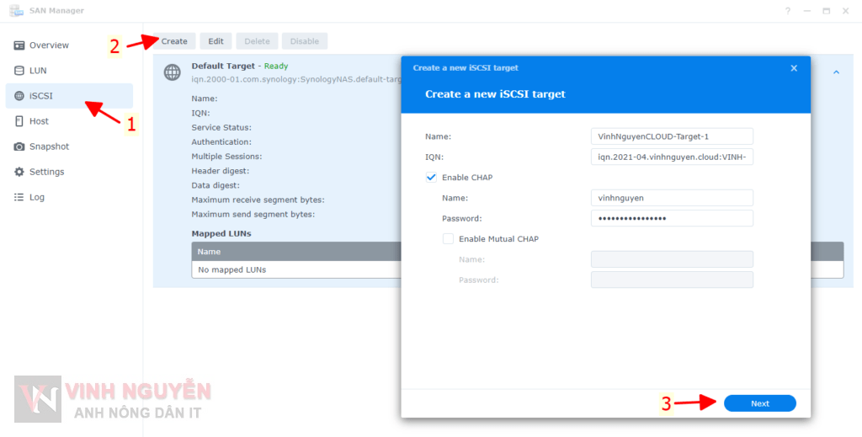This screenshot has height=437, width=862.
Task: Click the Overview sidebar icon
Action: click(x=19, y=45)
